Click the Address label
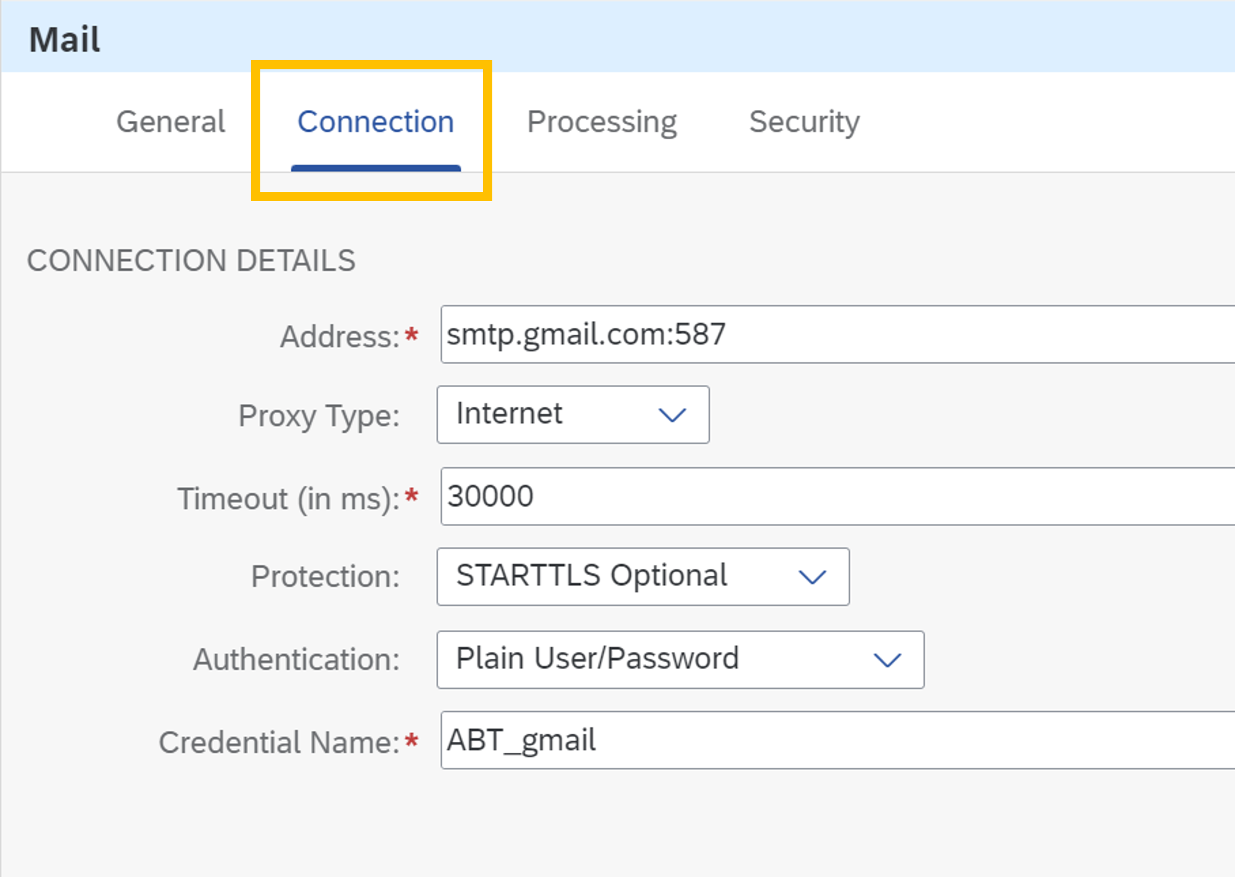 click(x=340, y=336)
